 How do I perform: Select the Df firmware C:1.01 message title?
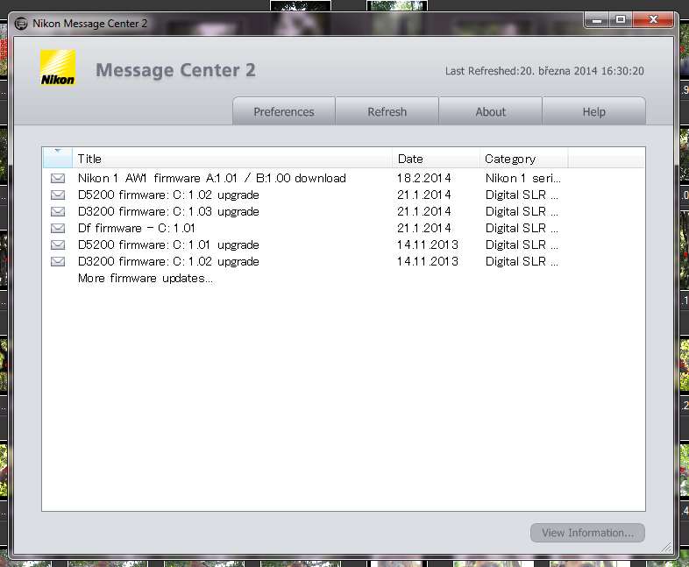click(x=136, y=228)
